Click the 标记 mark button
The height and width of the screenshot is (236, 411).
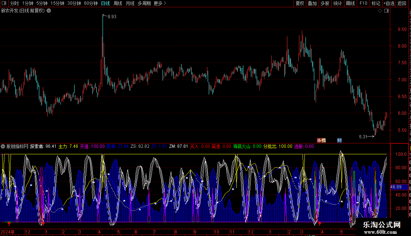(376, 3)
